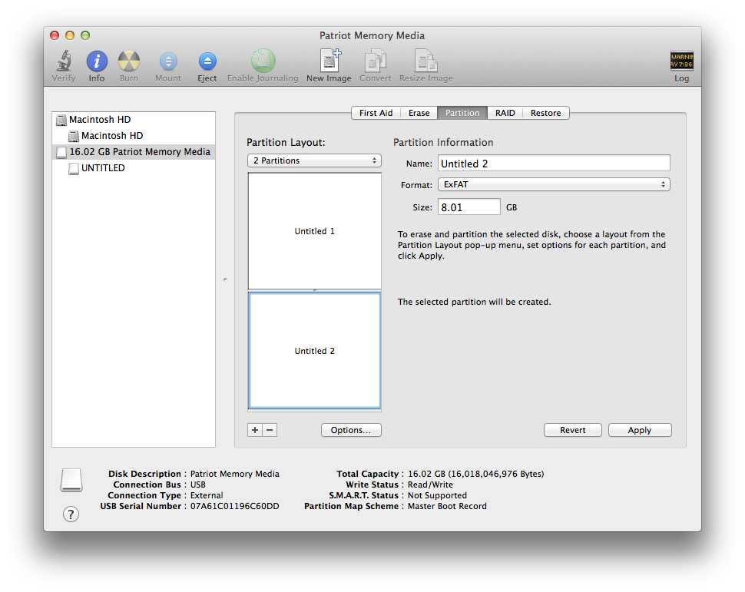Image resolution: width=745 pixels, height=592 pixels.
Task: Click the Master Boot Record text
Action: (x=447, y=506)
